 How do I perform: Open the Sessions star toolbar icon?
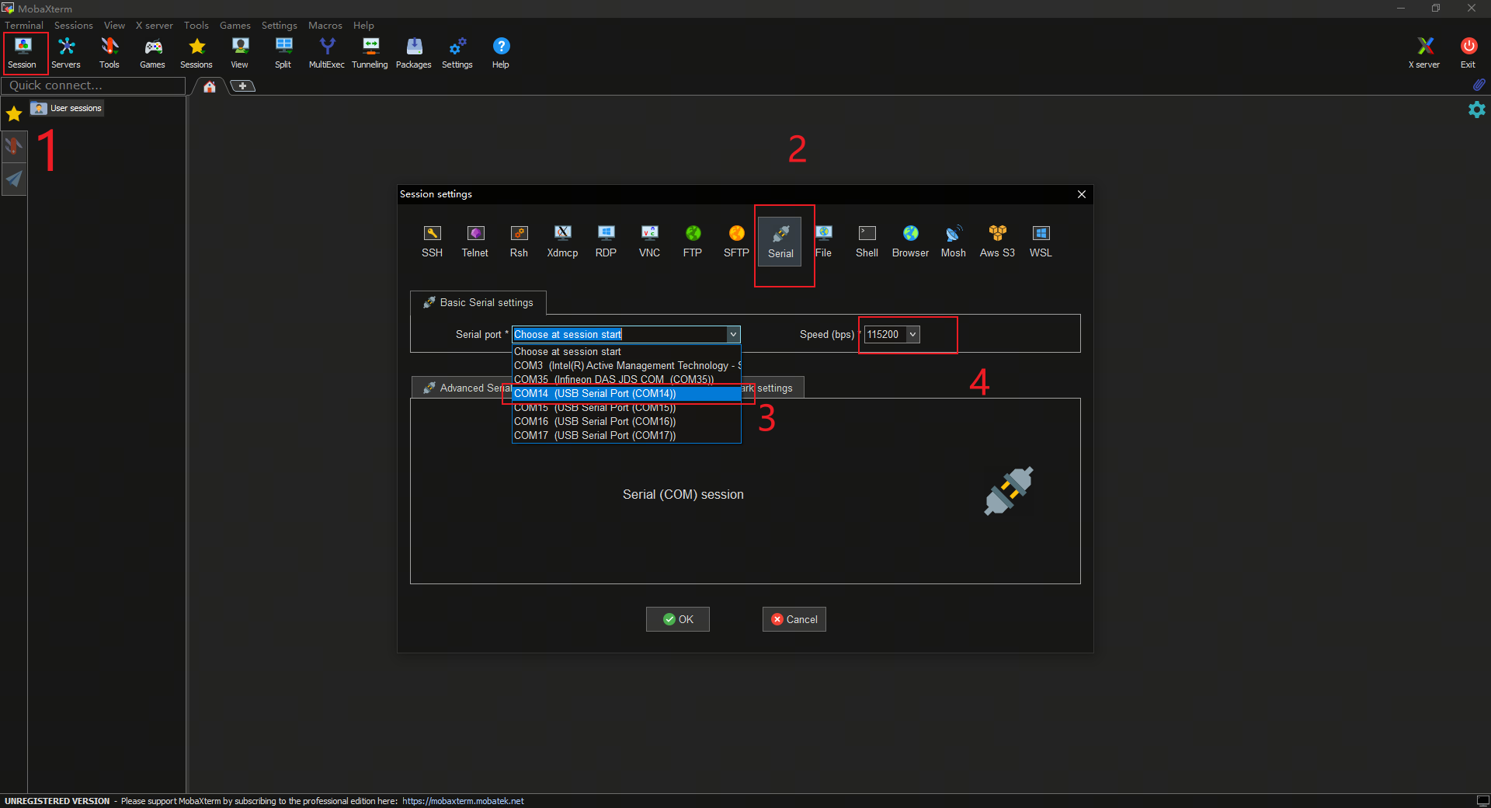pos(196,53)
